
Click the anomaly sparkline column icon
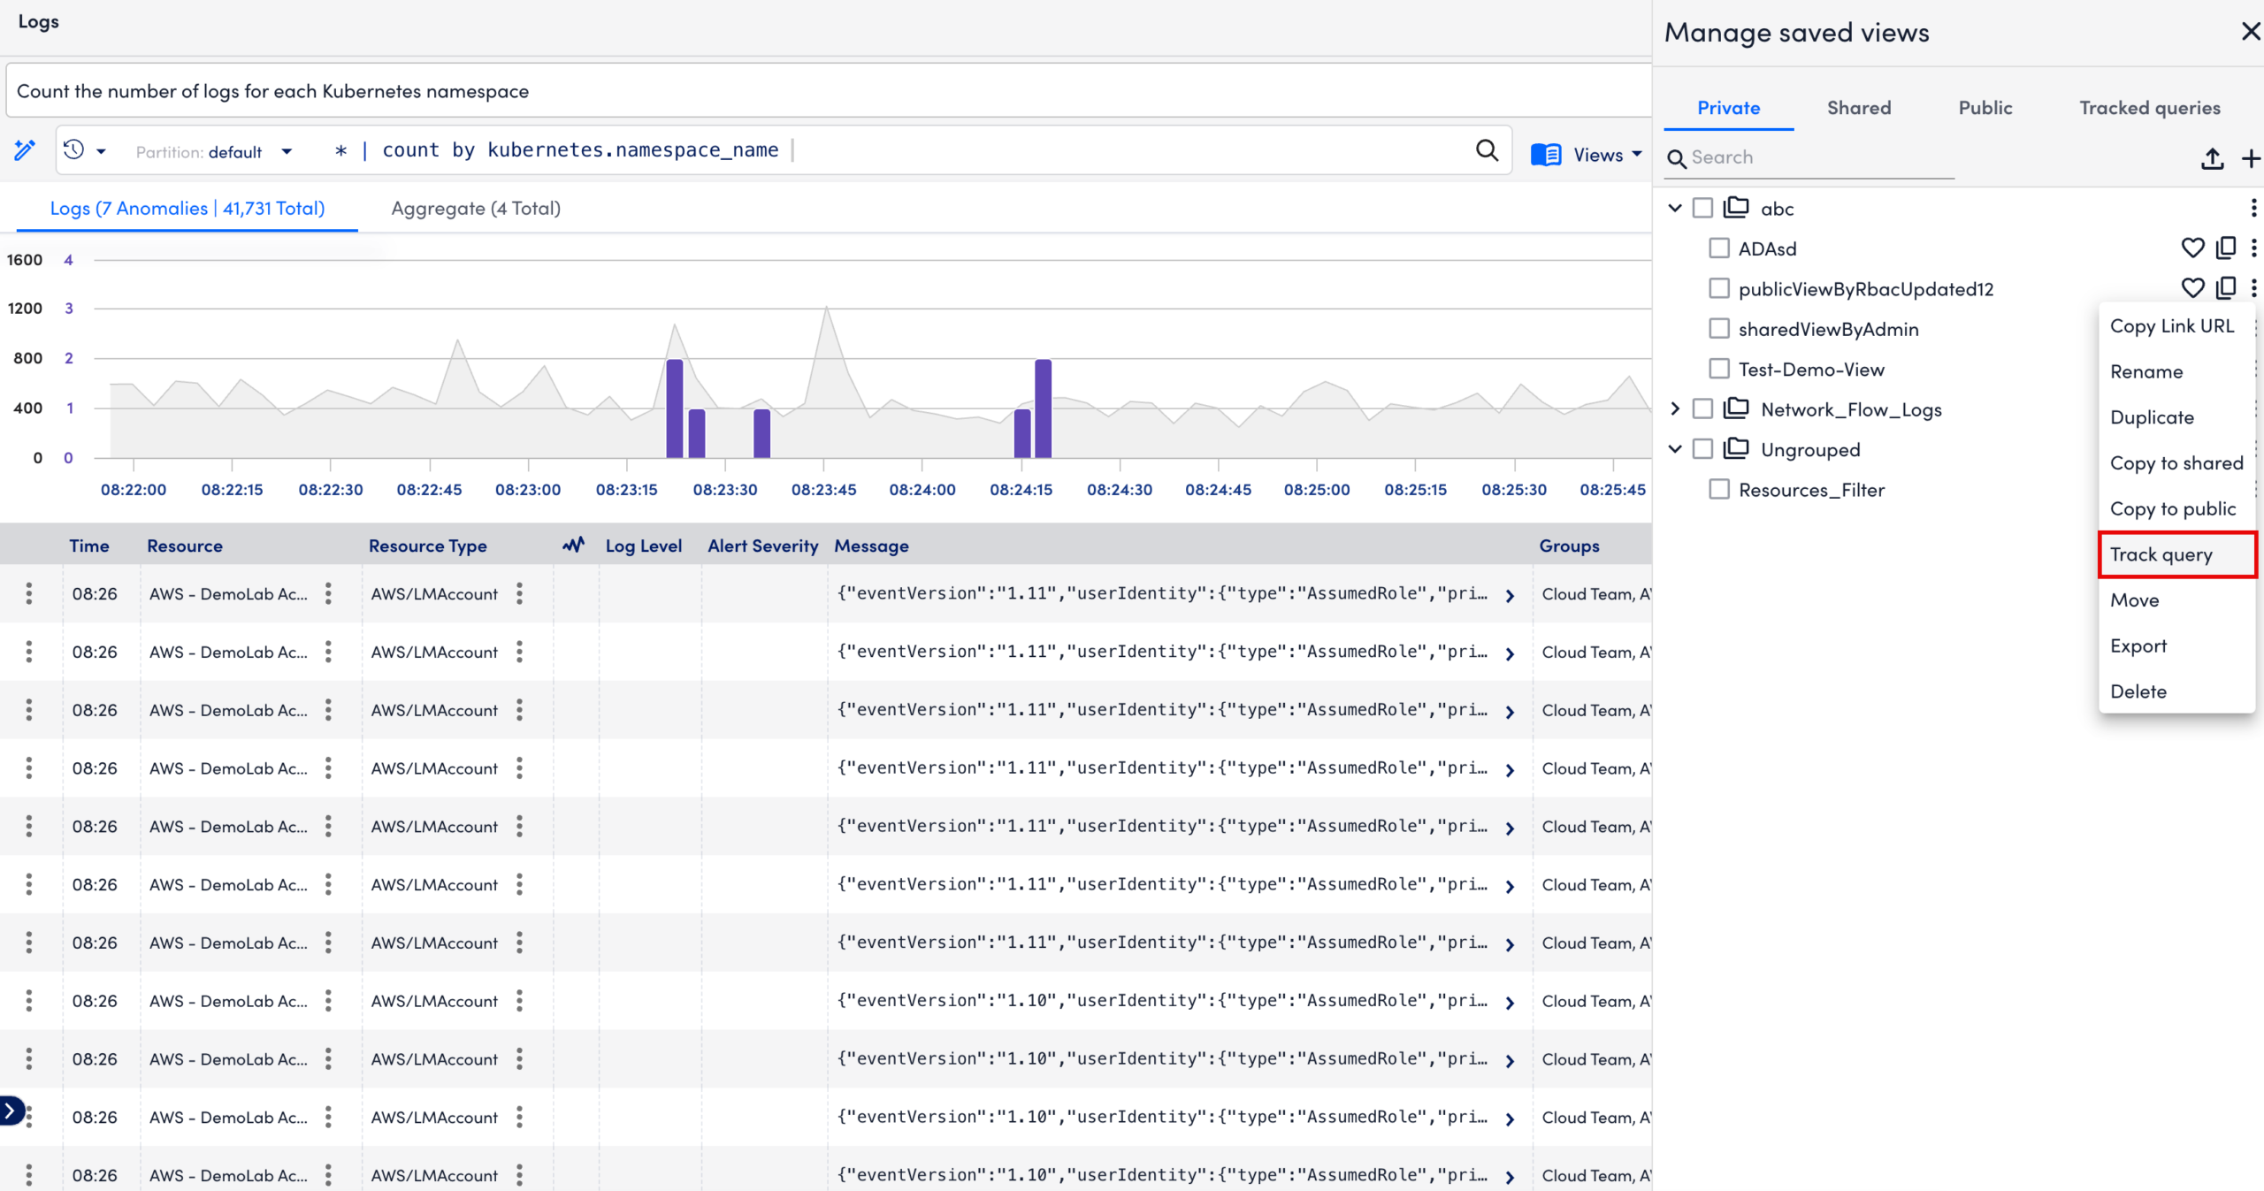(573, 545)
